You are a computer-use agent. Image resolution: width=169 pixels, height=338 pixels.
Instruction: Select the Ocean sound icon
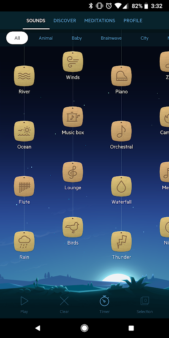click(x=24, y=131)
